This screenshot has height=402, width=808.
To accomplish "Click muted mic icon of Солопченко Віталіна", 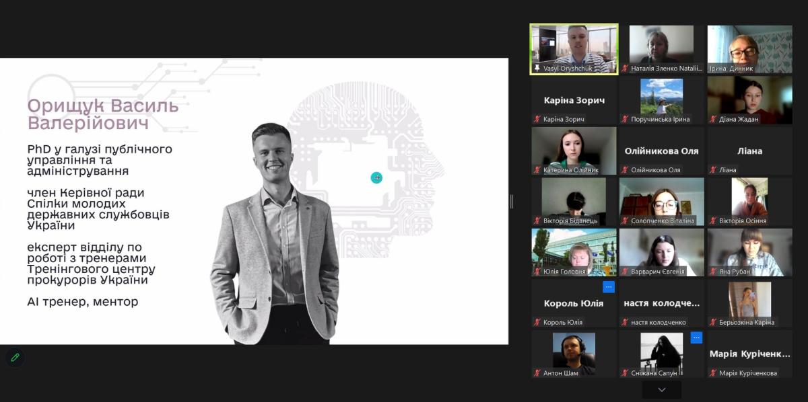I will coord(625,220).
